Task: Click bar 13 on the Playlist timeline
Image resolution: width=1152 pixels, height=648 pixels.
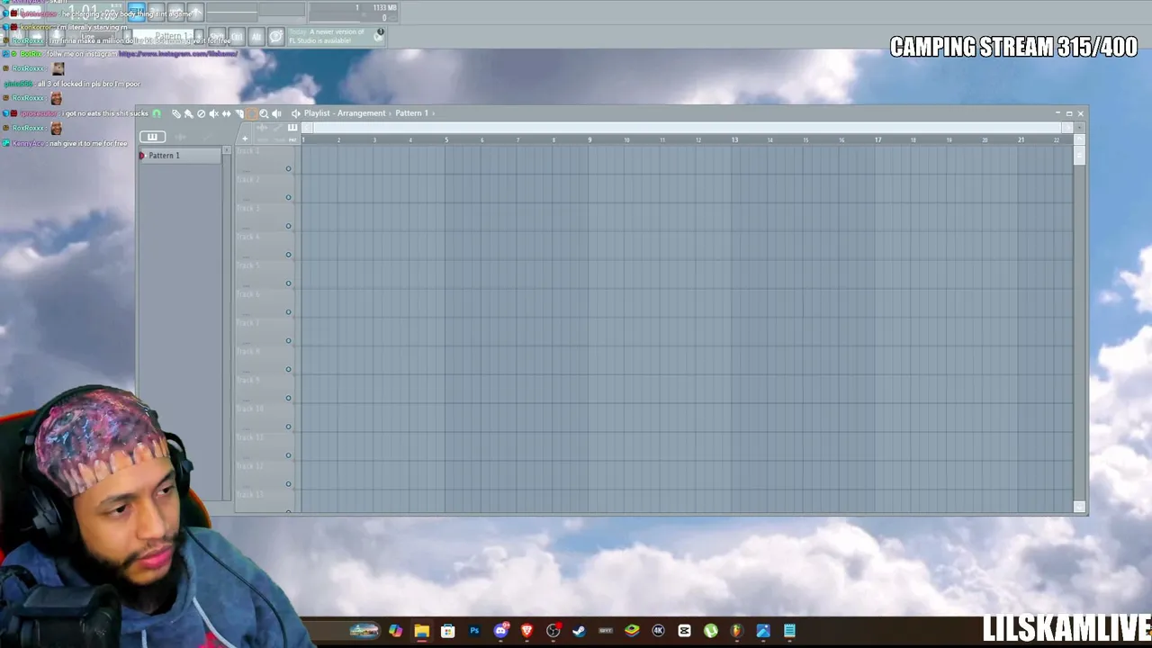Action: pos(734,139)
